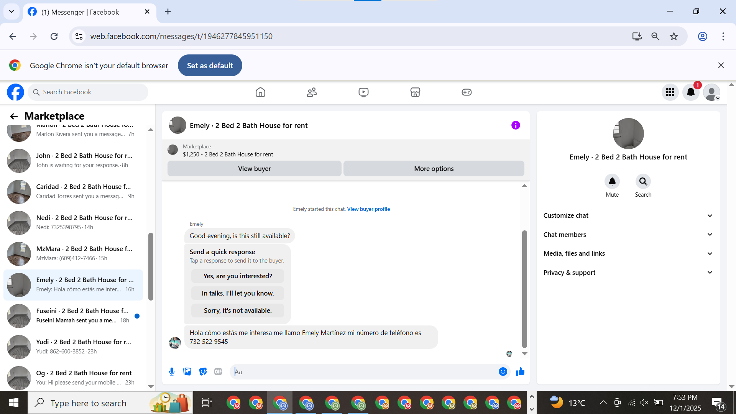Reload the Messenger page

tap(54, 36)
